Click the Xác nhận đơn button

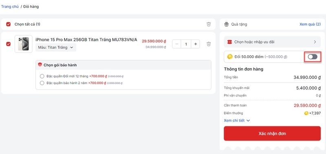point(272,134)
